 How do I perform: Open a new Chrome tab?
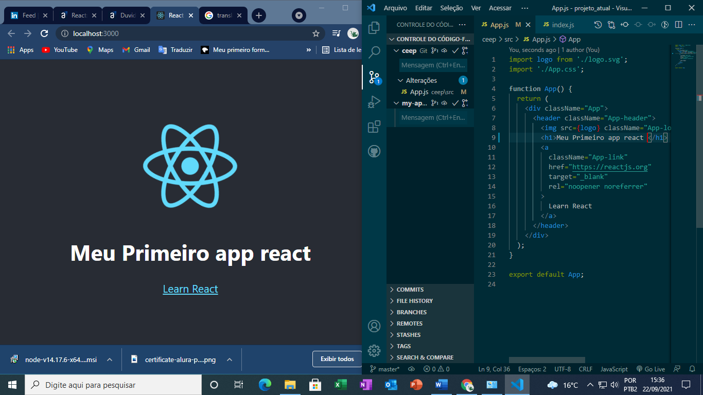[x=258, y=15]
